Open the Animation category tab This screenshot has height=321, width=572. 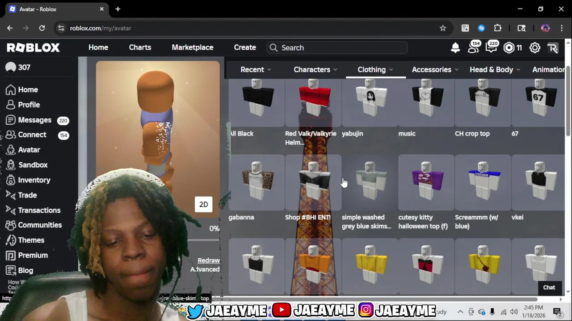click(x=548, y=70)
